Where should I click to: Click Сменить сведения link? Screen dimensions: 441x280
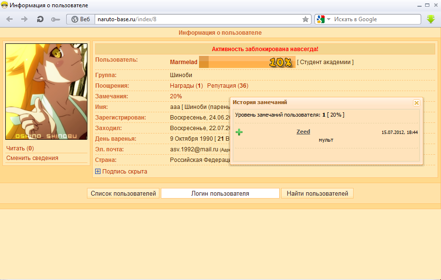coord(32,158)
